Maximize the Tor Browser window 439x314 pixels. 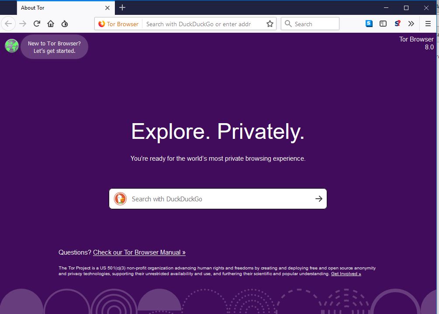406,8
